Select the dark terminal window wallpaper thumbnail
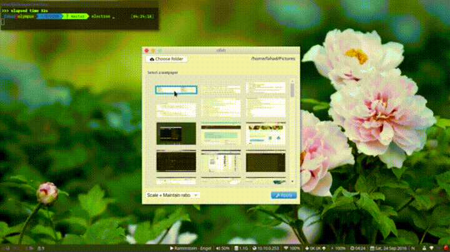The image size is (450, 252). [x=176, y=133]
